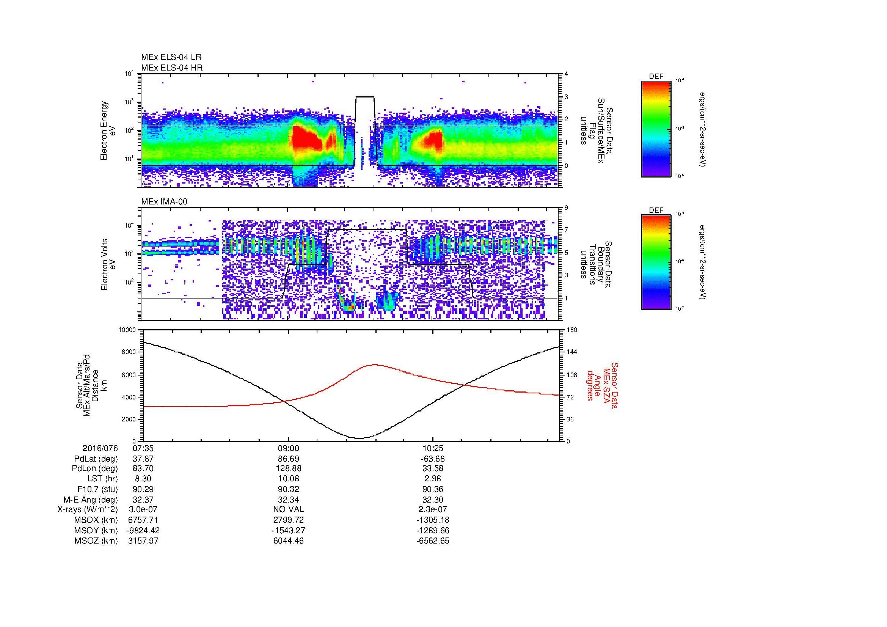Click the 'MEx IMA-00' plot title

pos(164,202)
